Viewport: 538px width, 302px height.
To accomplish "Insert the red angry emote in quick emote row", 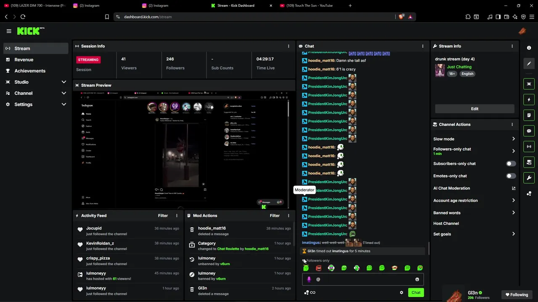I will point(319,268).
